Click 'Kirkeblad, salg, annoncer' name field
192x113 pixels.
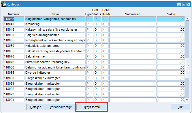[x=55, y=46]
